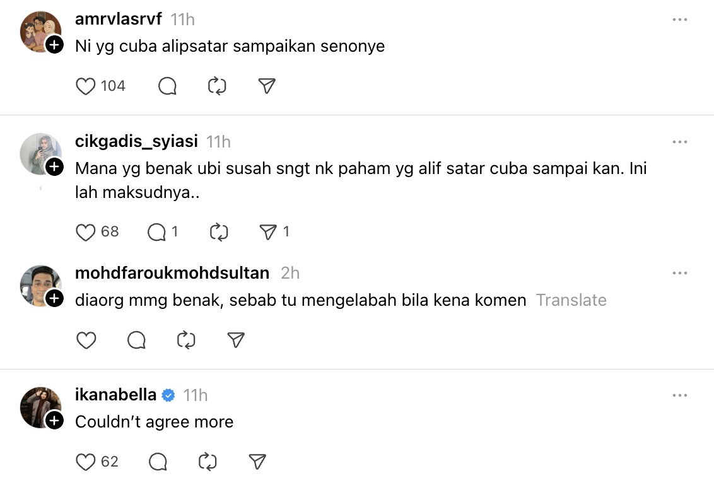Share amrvlasrvf's comment via send icon
This screenshot has height=488, width=714.
(267, 86)
